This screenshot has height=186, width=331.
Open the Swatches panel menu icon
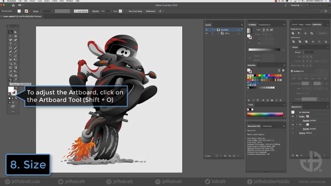coord(284,66)
